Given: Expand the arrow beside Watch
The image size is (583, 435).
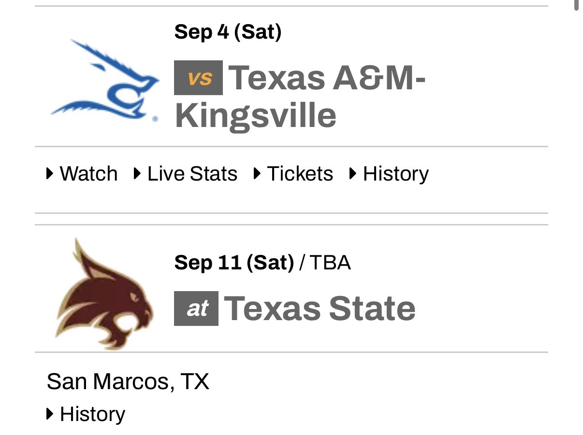Looking at the screenshot, I should (x=50, y=174).
